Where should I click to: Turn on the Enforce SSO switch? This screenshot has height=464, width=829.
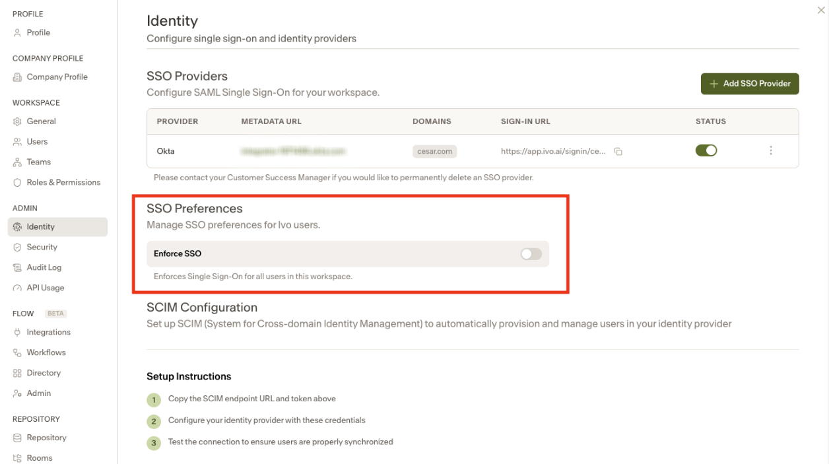pos(531,253)
